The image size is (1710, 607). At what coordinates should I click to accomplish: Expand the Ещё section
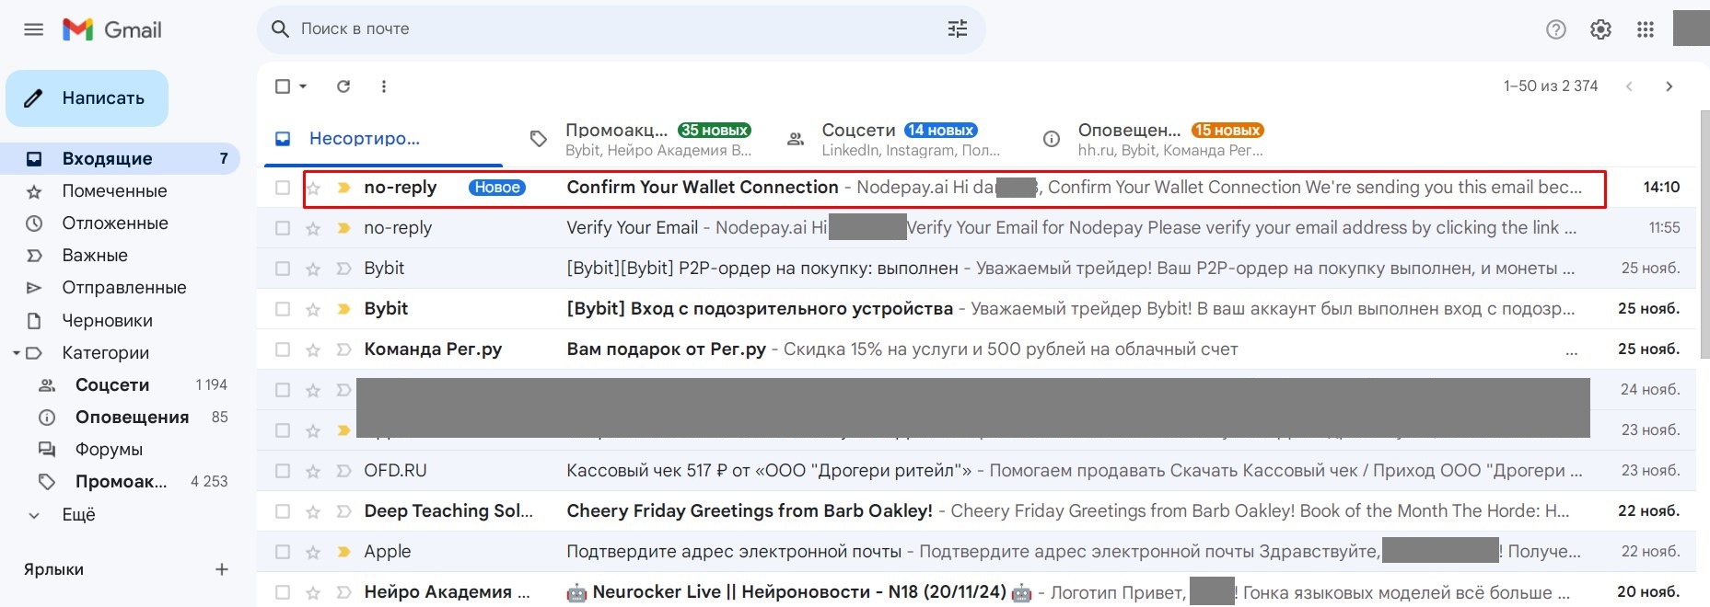point(78,514)
